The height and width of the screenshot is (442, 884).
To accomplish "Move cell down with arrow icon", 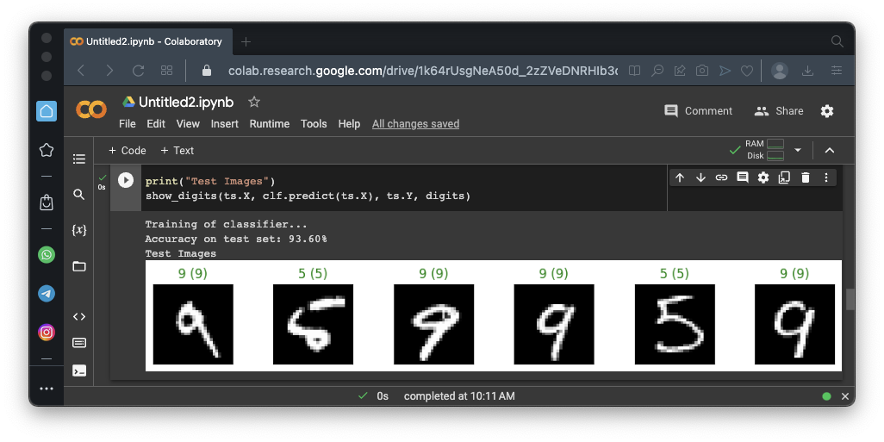I will click(700, 177).
